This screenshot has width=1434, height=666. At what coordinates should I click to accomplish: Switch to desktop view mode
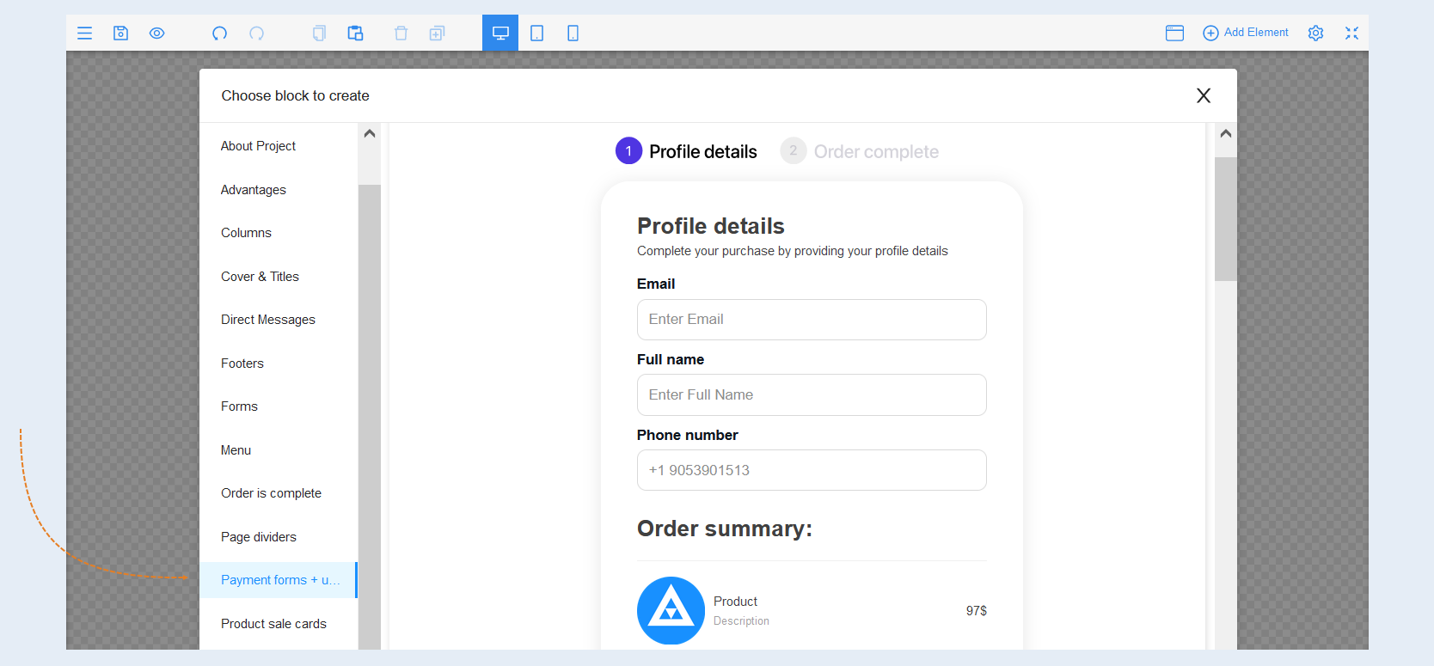pos(500,33)
